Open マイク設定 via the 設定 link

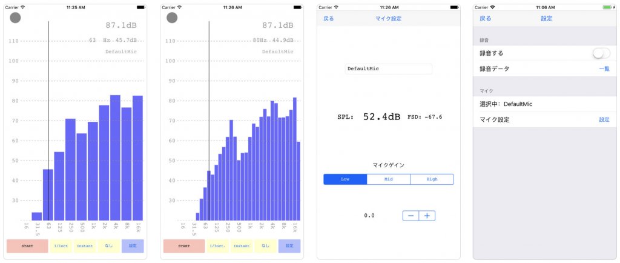[604, 120]
